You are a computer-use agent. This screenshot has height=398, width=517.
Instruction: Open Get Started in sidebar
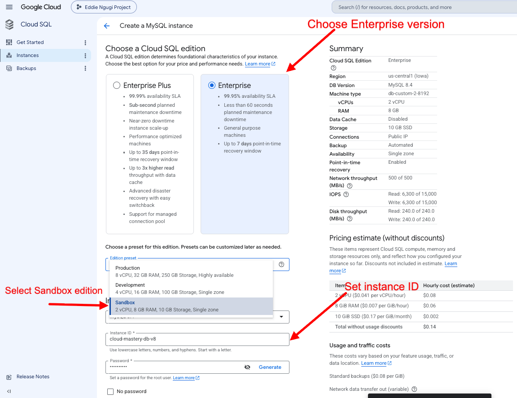(30, 42)
